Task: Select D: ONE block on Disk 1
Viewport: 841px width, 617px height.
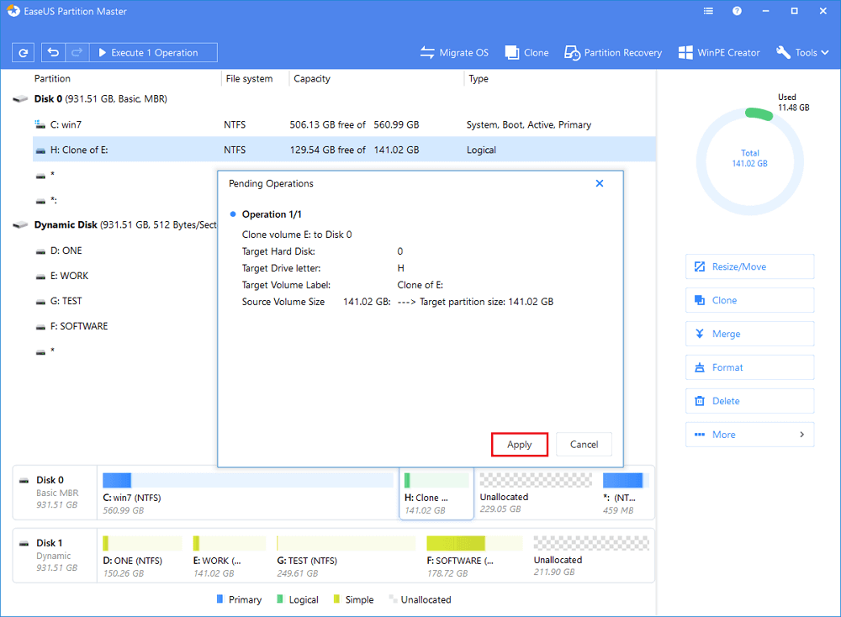Action: [142, 556]
